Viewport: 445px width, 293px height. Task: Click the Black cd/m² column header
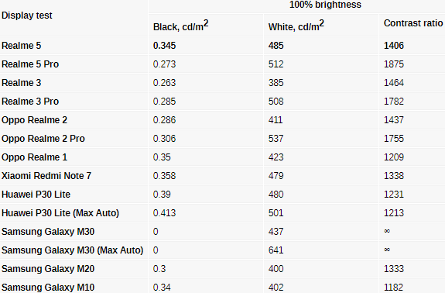180,26
